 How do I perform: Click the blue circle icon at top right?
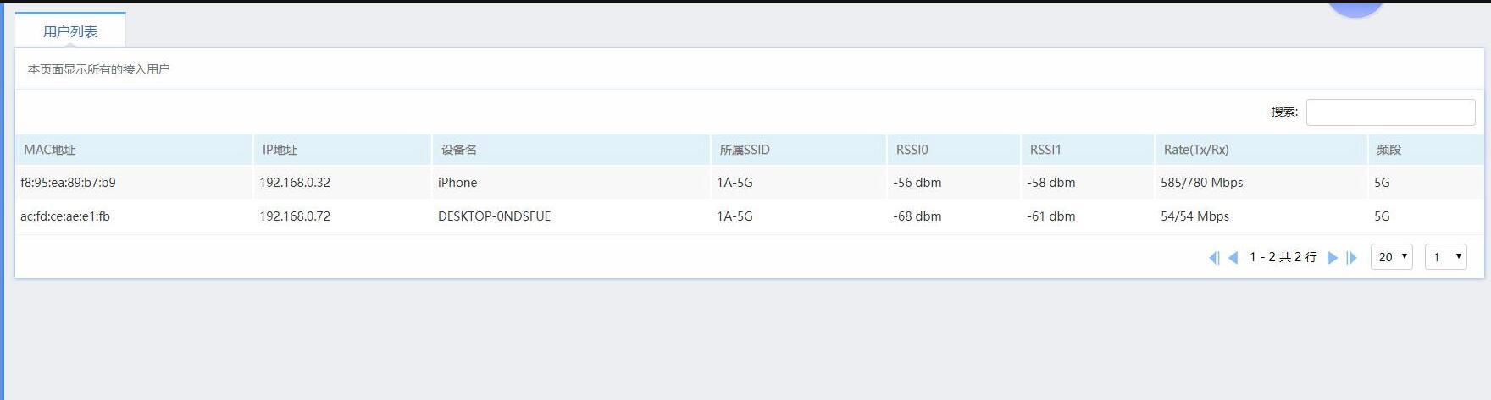(x=1355, y=7)
